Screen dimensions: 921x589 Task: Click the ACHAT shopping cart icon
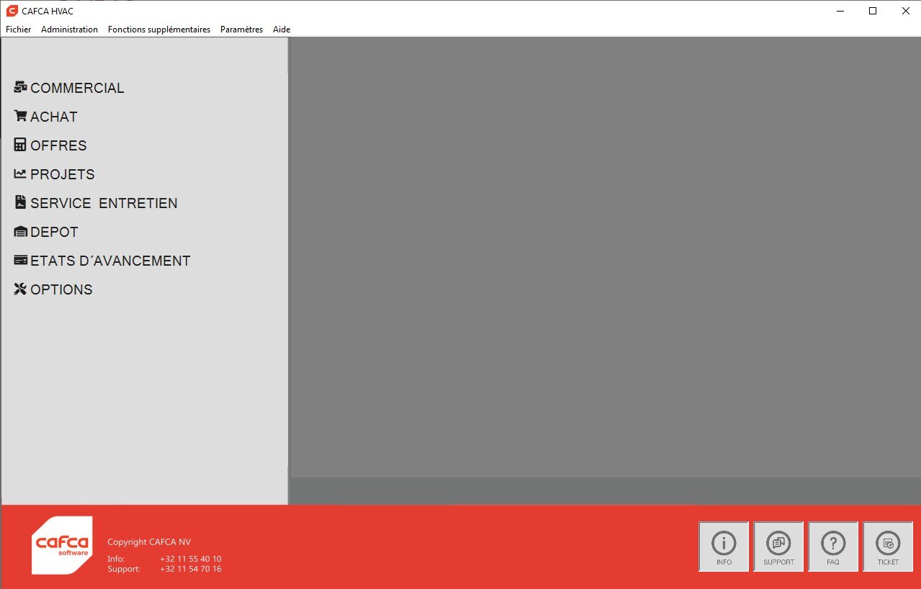(x=20, y=116)
